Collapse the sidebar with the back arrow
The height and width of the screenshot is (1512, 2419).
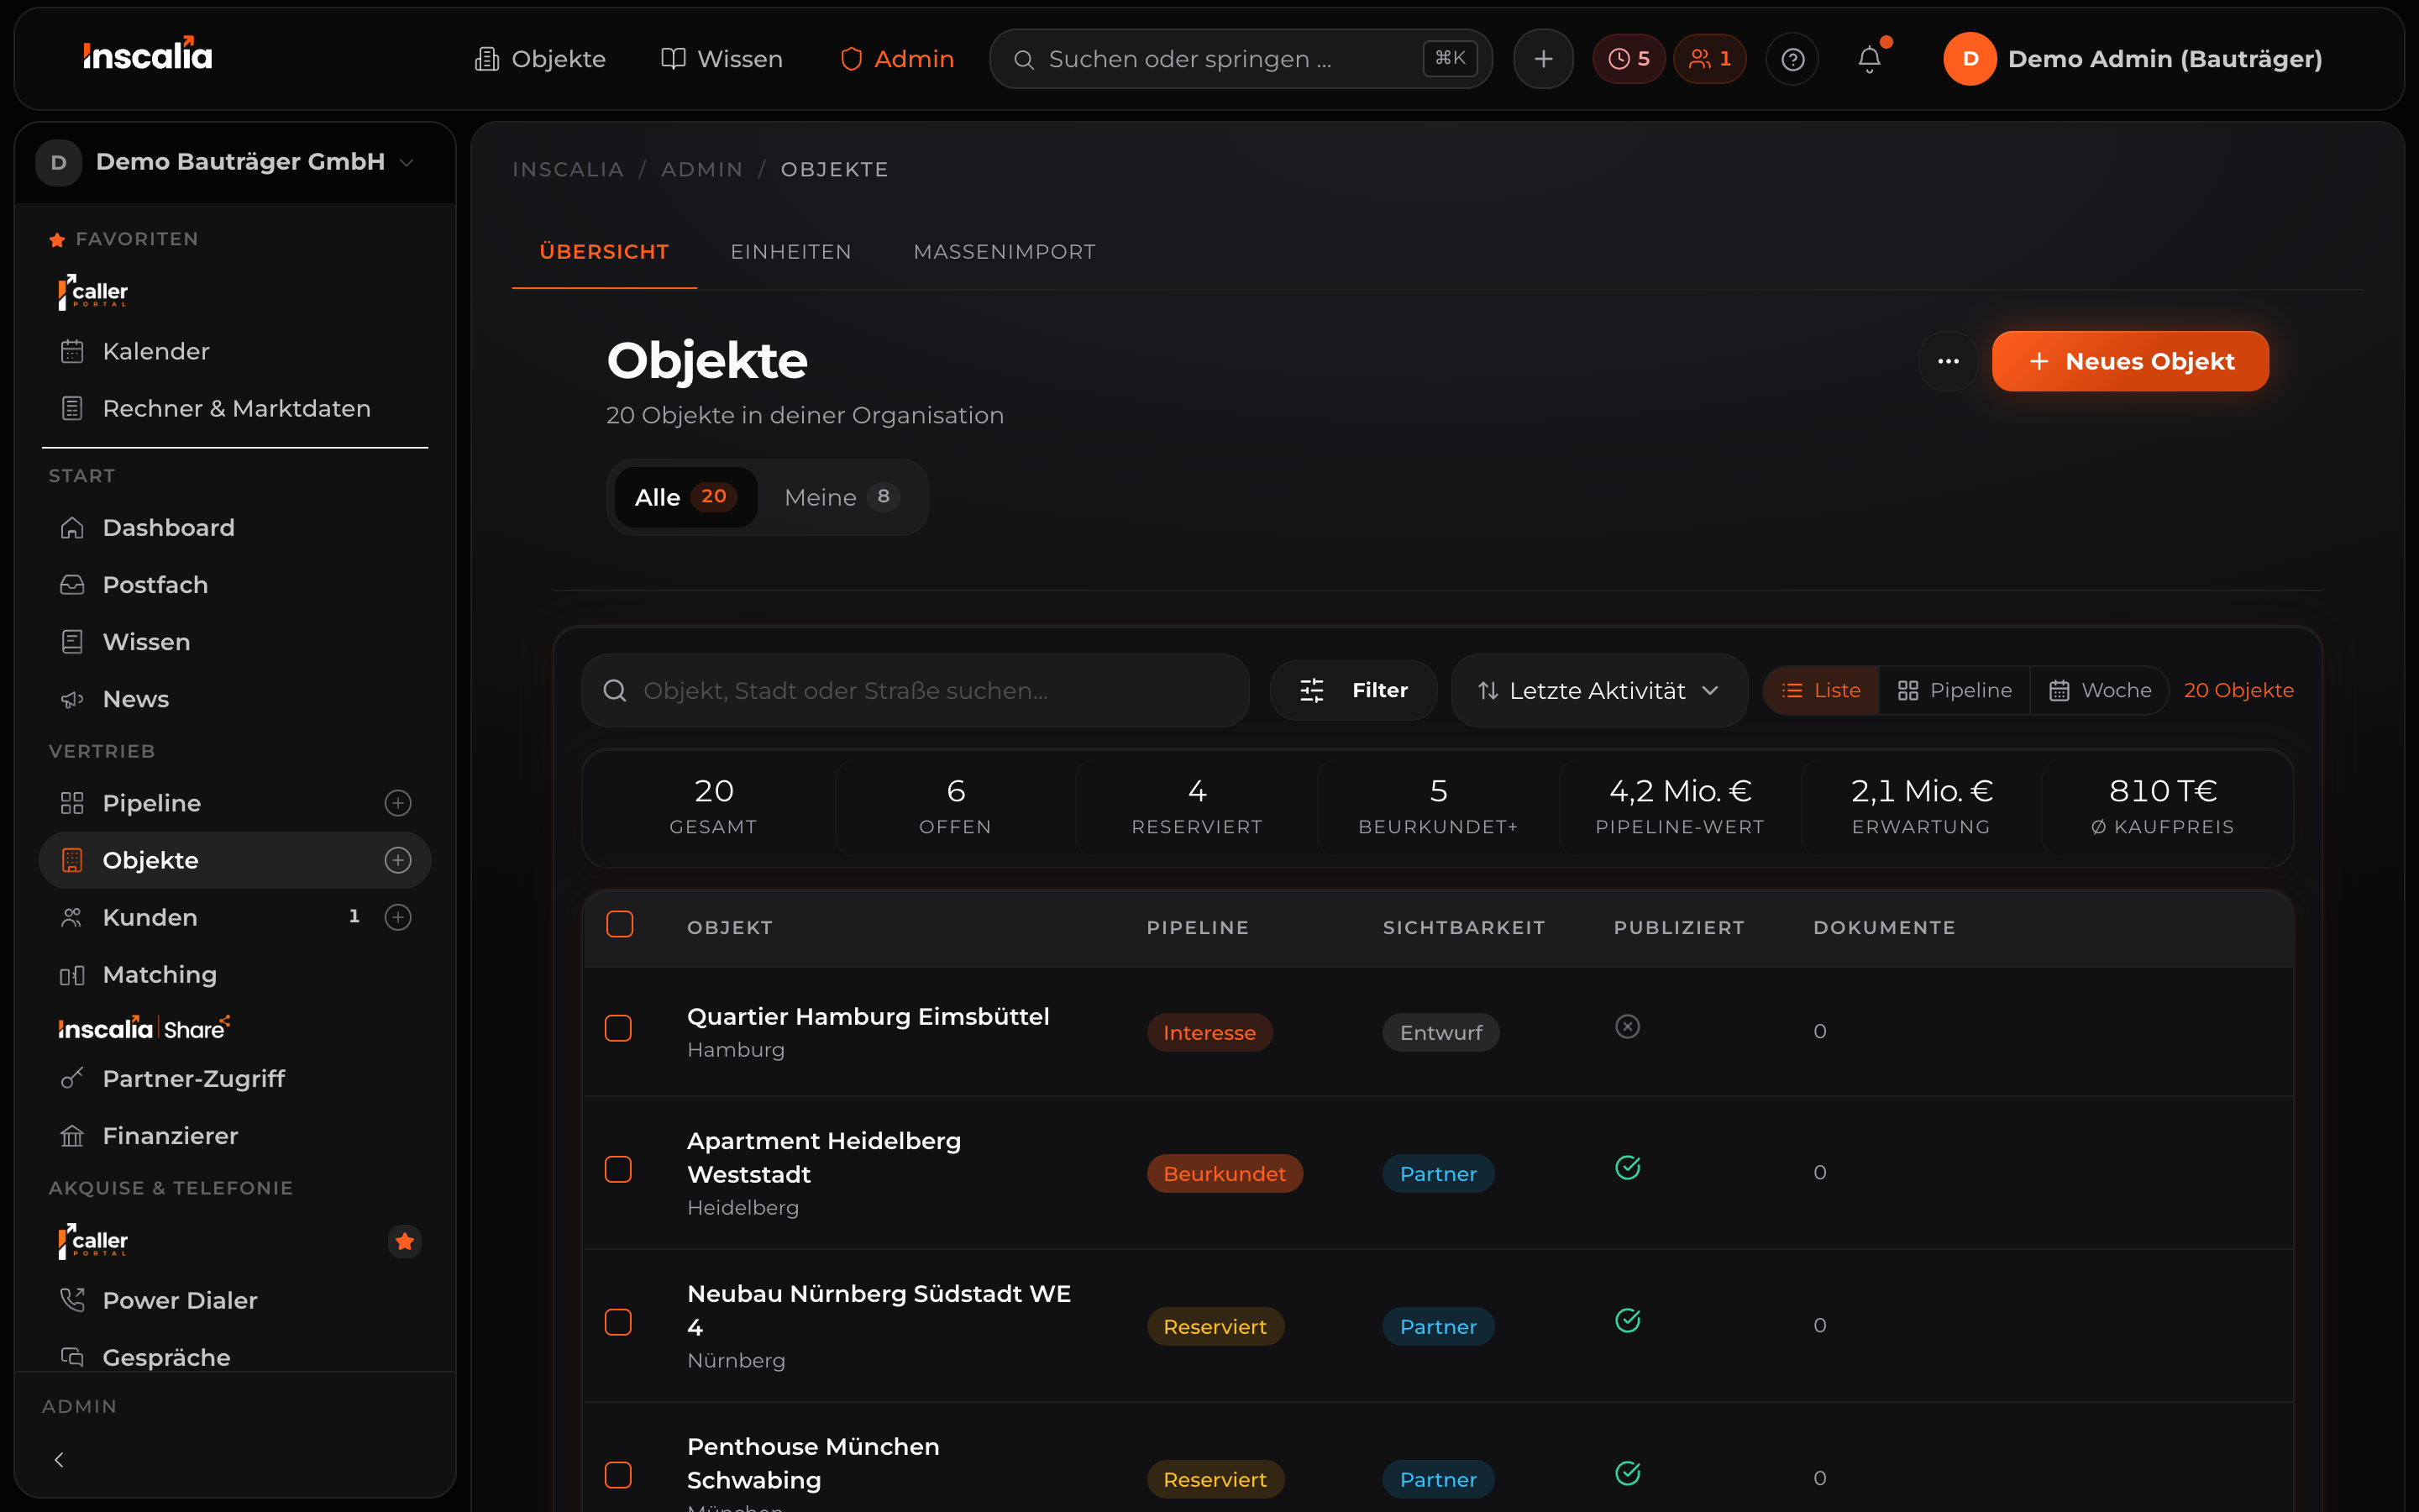59,1460
